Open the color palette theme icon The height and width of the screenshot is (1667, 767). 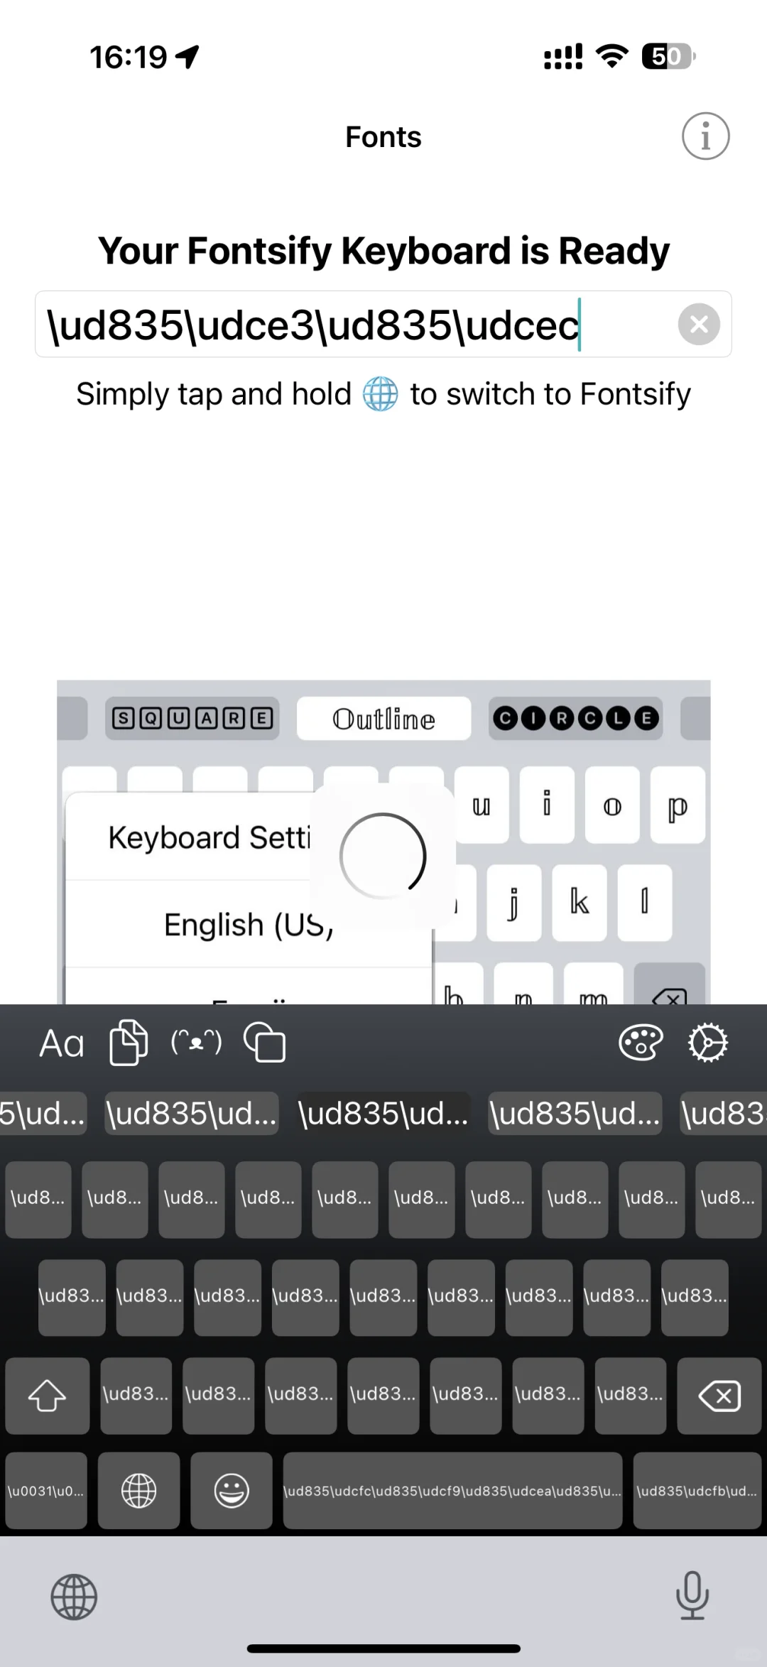point(641,1043)
